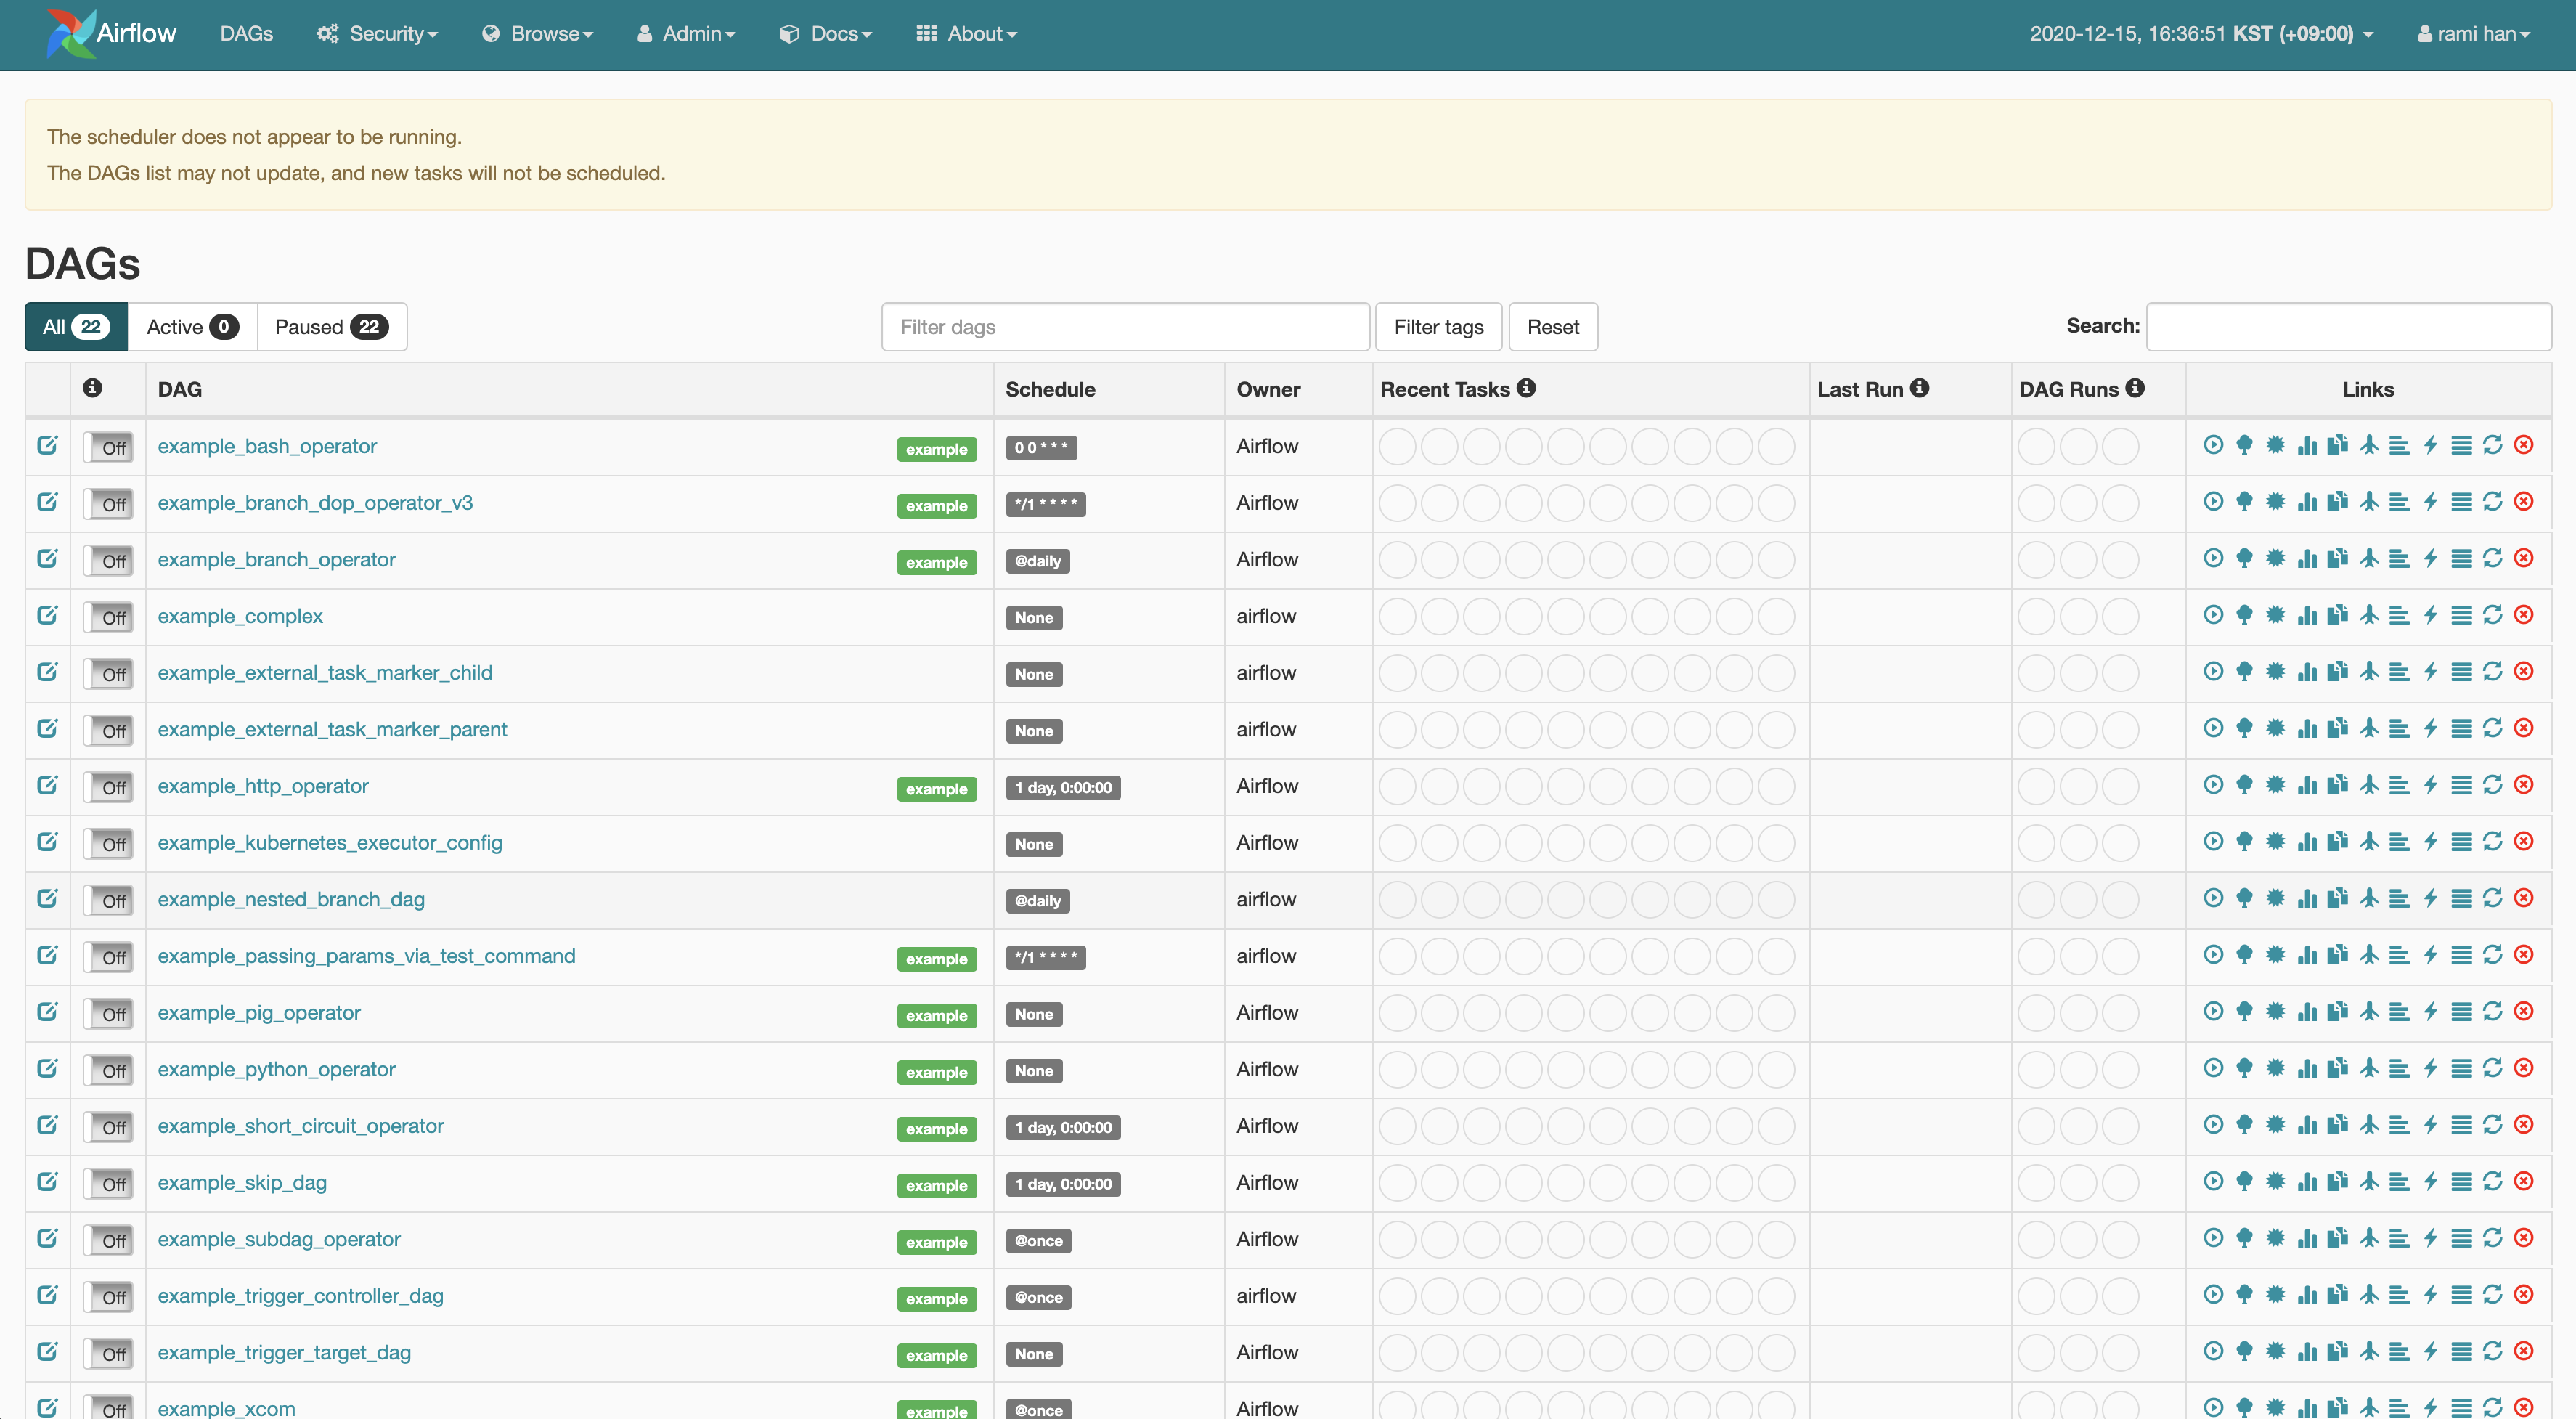The image size is (2576, 1419).
Task: Open Tree View for example_branch_operator
Action: tap(2244, 559)
